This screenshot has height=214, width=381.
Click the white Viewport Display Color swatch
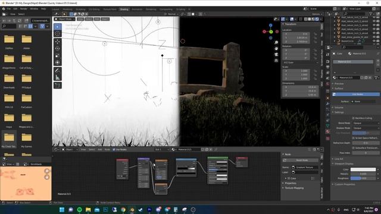[x=363, y=169]
